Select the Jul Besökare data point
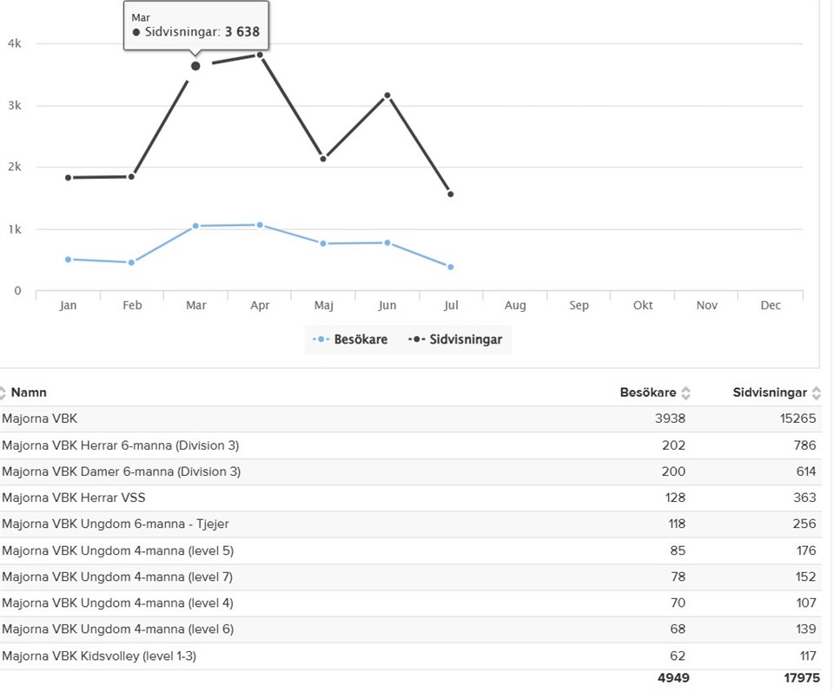The image size is (834, 692). pos(451,267)
